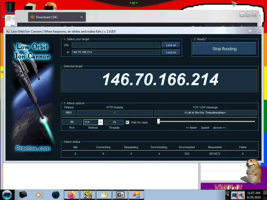Click the Failed value 0
Image resolution: width=267 pixels, height=200 pixels.
coord(243,154)
